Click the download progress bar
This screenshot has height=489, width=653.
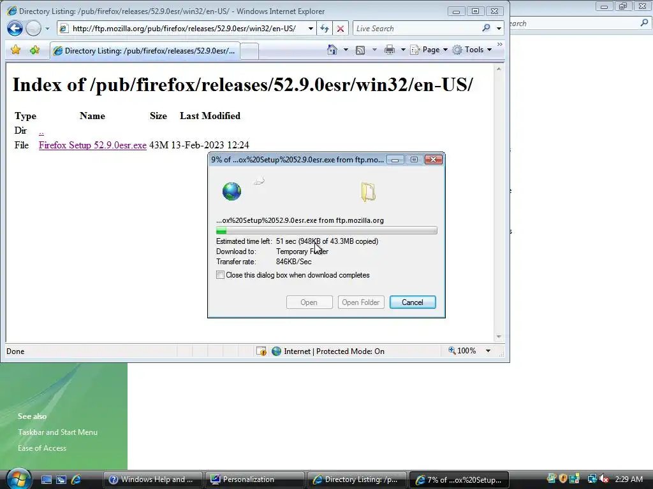(x=326, y=230)
